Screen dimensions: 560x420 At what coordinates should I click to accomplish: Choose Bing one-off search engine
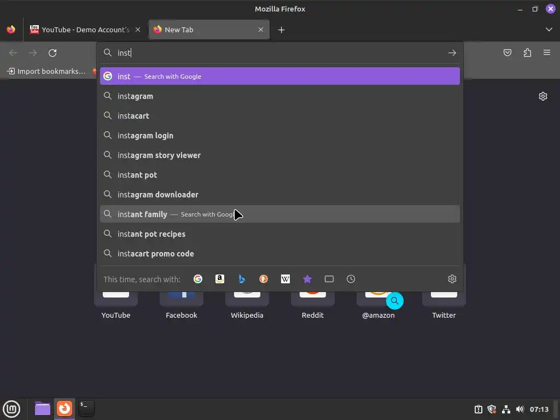pyautogui.click(x=242, y=279)
